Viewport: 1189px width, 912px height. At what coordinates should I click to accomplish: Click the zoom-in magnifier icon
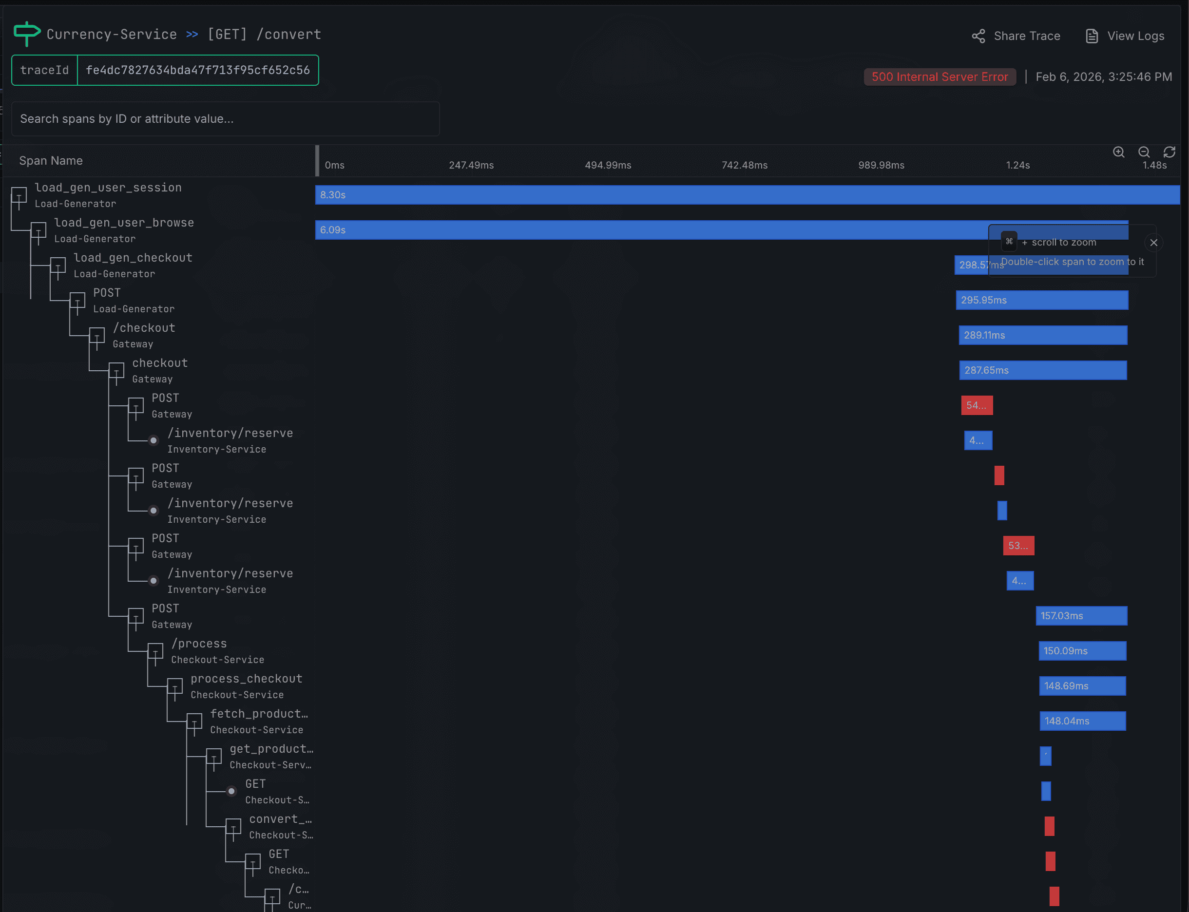point(1118,152)
